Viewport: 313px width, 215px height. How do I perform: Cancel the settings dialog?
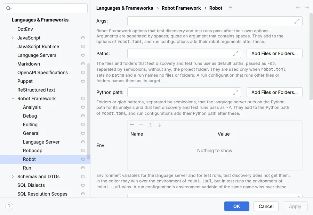[x=266, y=206]
